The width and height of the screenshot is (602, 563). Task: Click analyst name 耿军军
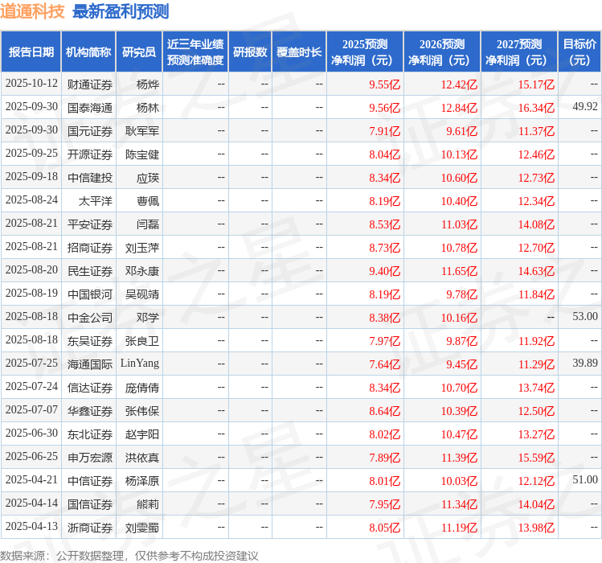142,131
